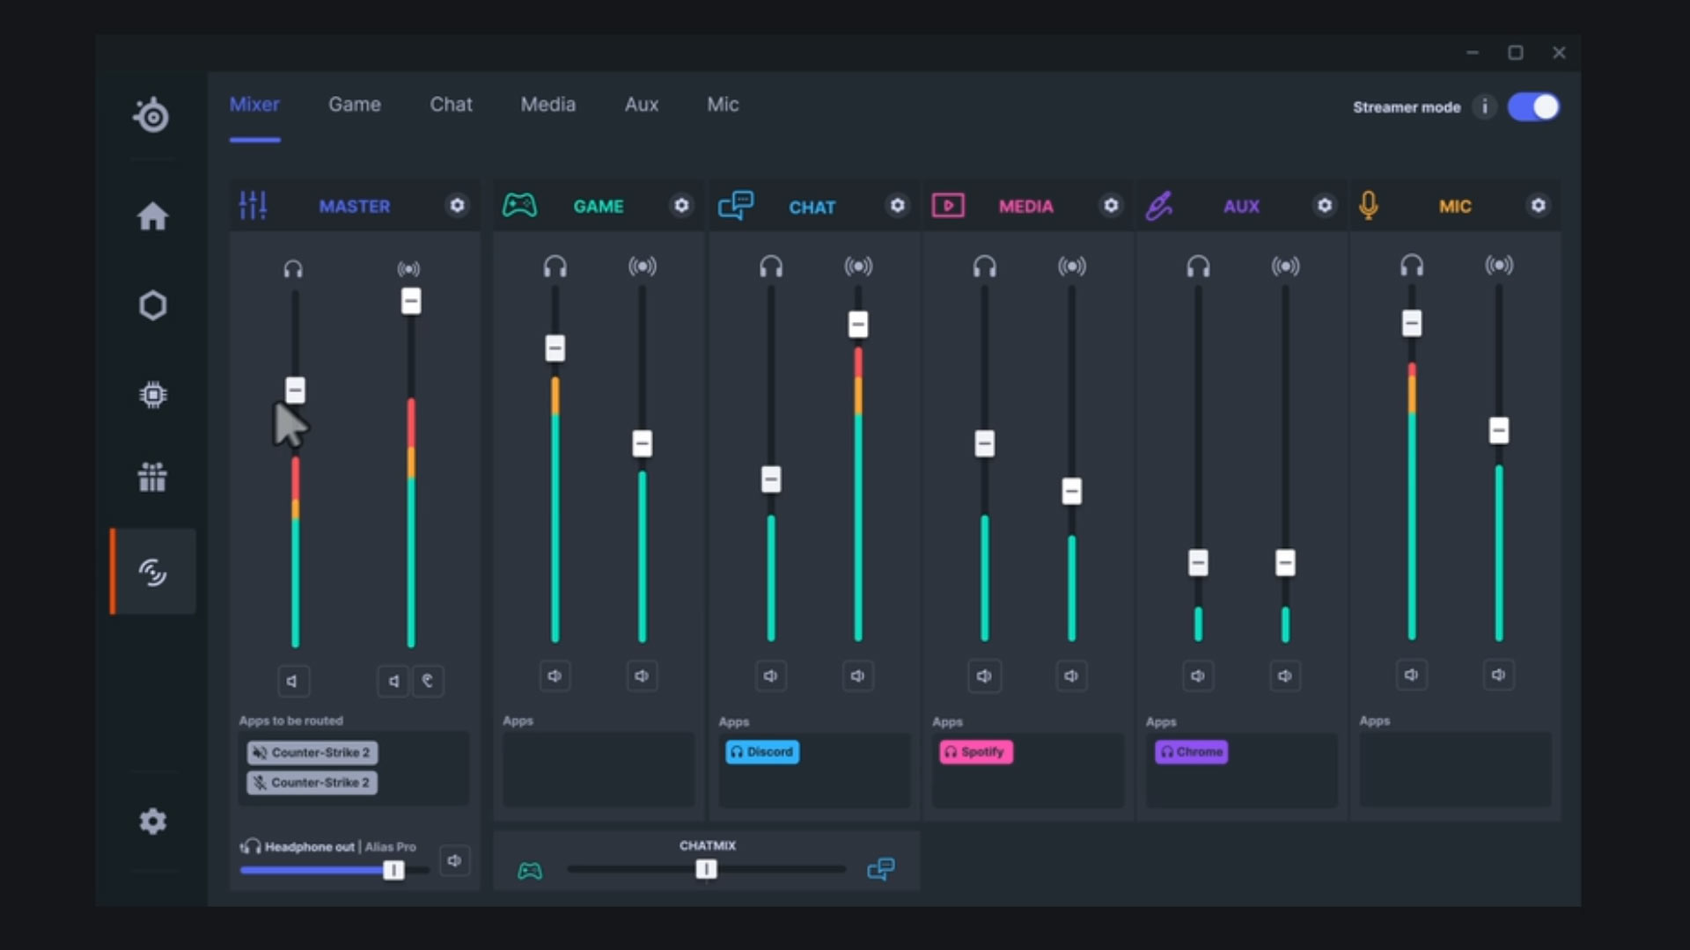Open sidebar settings gear at bottom
The width and height of the screenshot is (1690, 950).
pos(152,821)
